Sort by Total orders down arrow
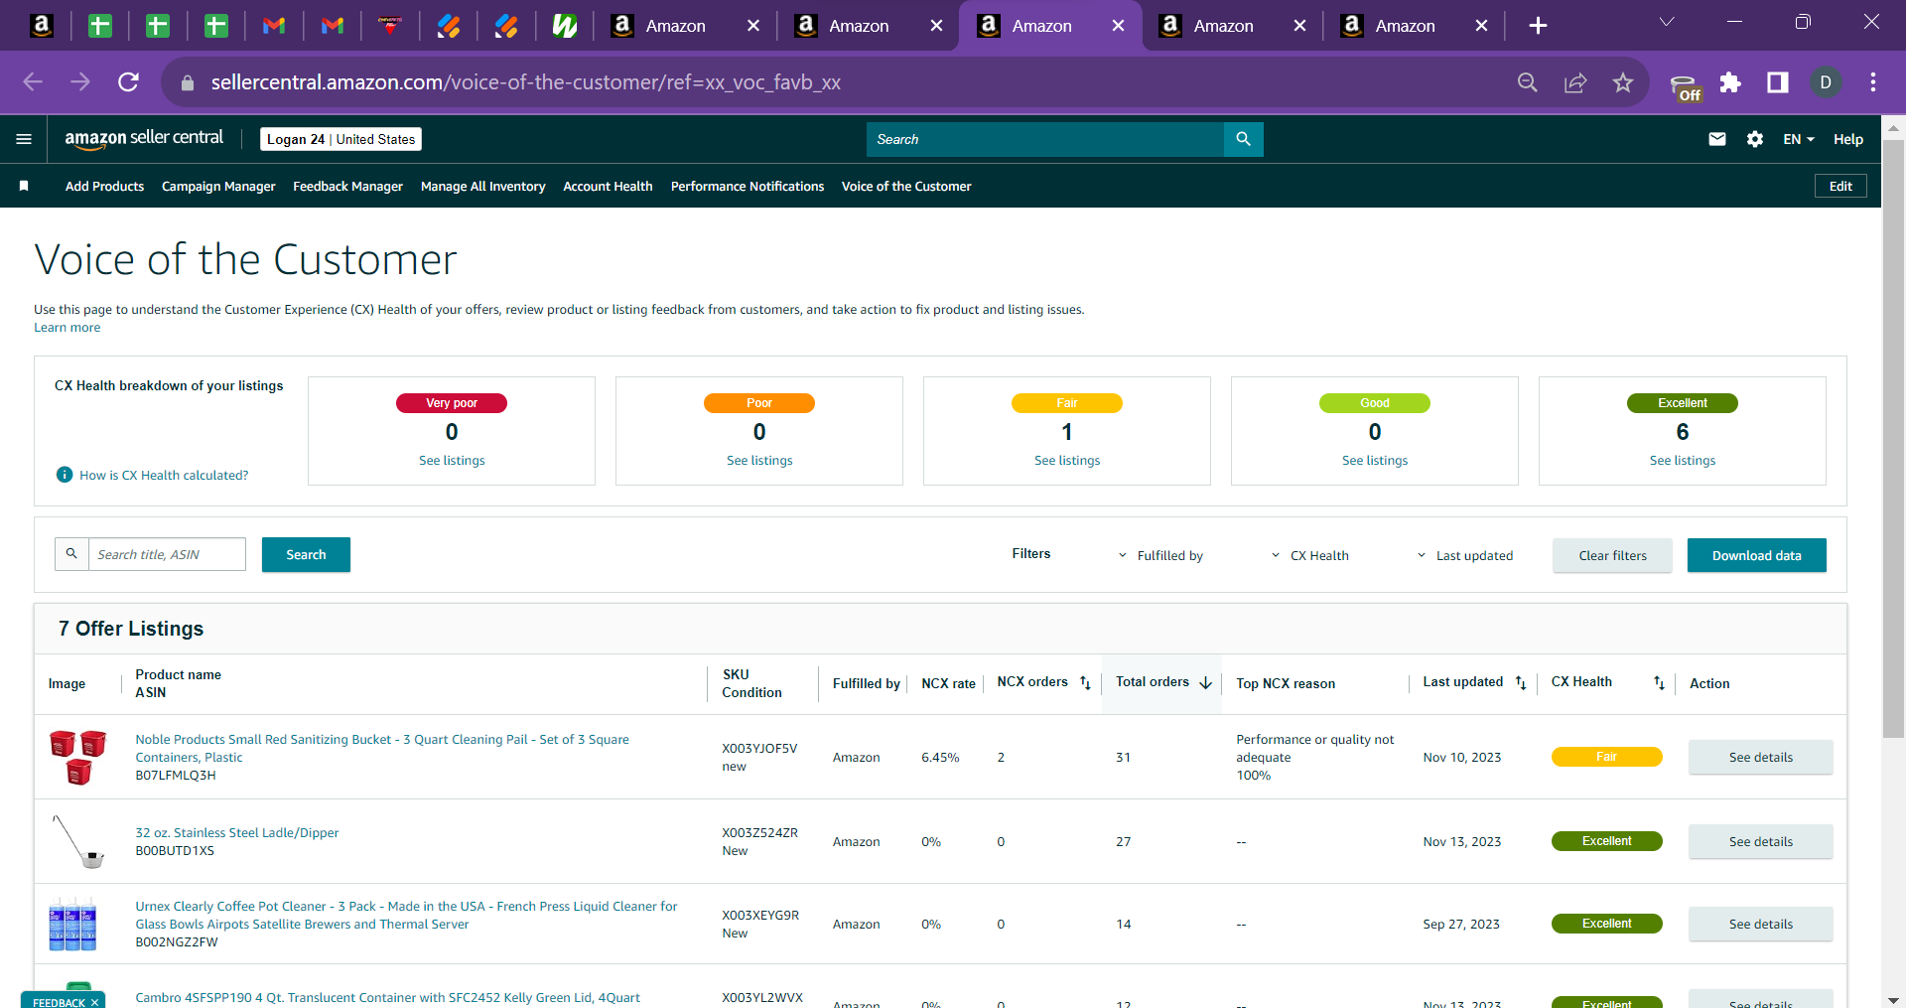1906x1008 pixels. click(x=1205, y=683)
